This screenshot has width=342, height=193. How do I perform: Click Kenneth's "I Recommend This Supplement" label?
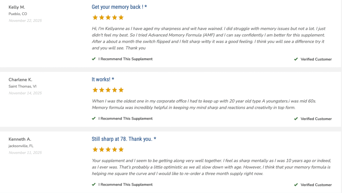click(x=125, y=184)
